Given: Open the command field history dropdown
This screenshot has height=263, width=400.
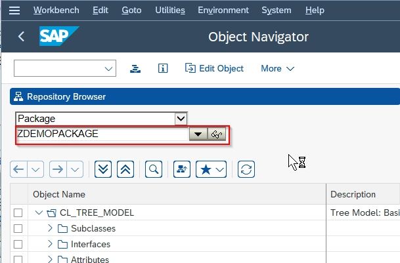Looking at the screenshot, I should pos(108,69).
